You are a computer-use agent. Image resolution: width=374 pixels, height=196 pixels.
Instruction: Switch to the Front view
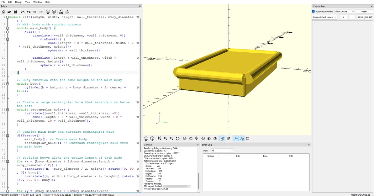(x=209, y=139)
